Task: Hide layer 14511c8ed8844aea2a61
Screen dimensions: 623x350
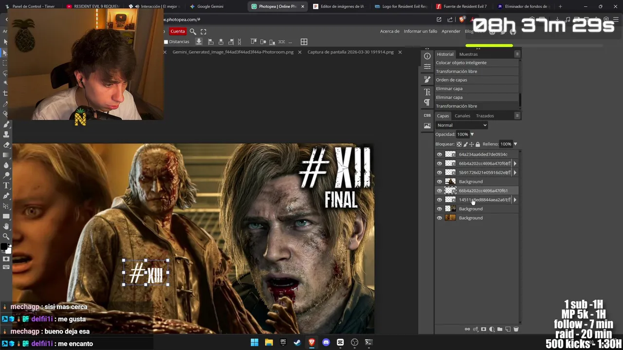Action: (x=440, y=200)
